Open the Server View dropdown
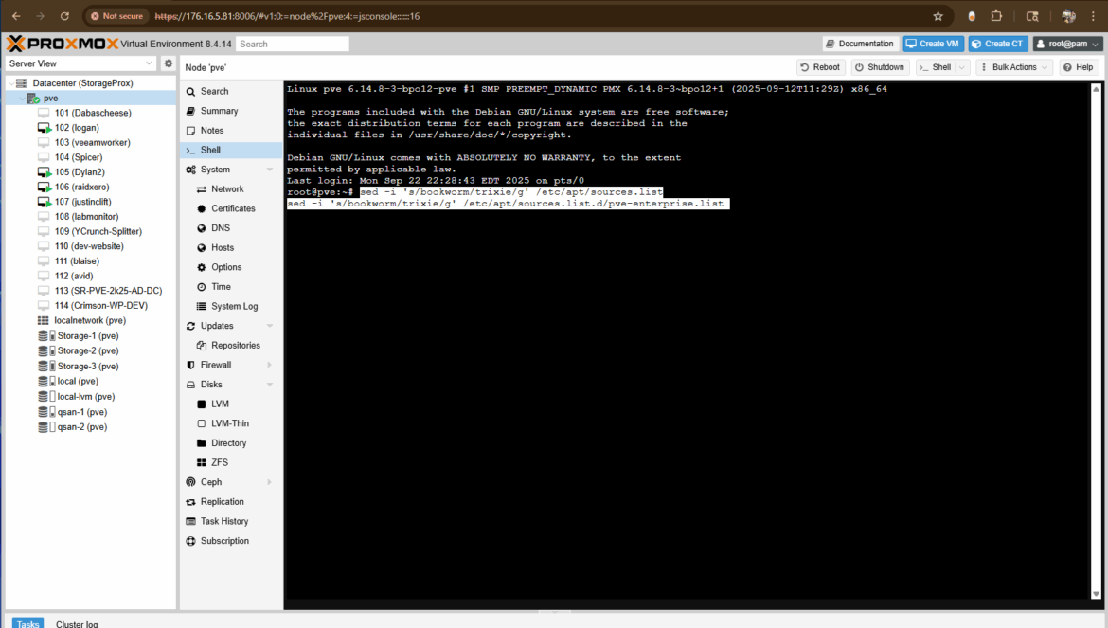This screenshot has width=1108, height=628. pyautogui.click(x=80, y=63)
